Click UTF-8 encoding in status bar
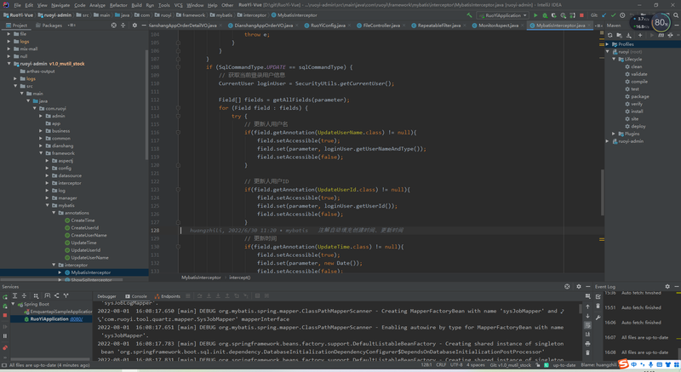The height and width of the screenshot is (372, 681). [456, 365]
